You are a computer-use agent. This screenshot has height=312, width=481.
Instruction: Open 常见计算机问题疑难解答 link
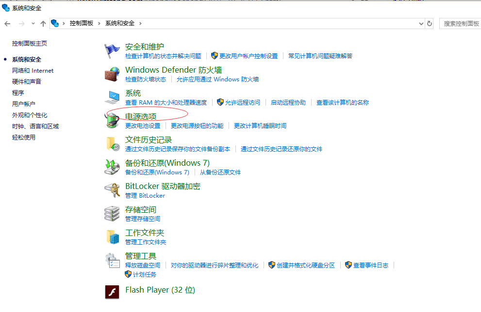(x=320, y=56)
